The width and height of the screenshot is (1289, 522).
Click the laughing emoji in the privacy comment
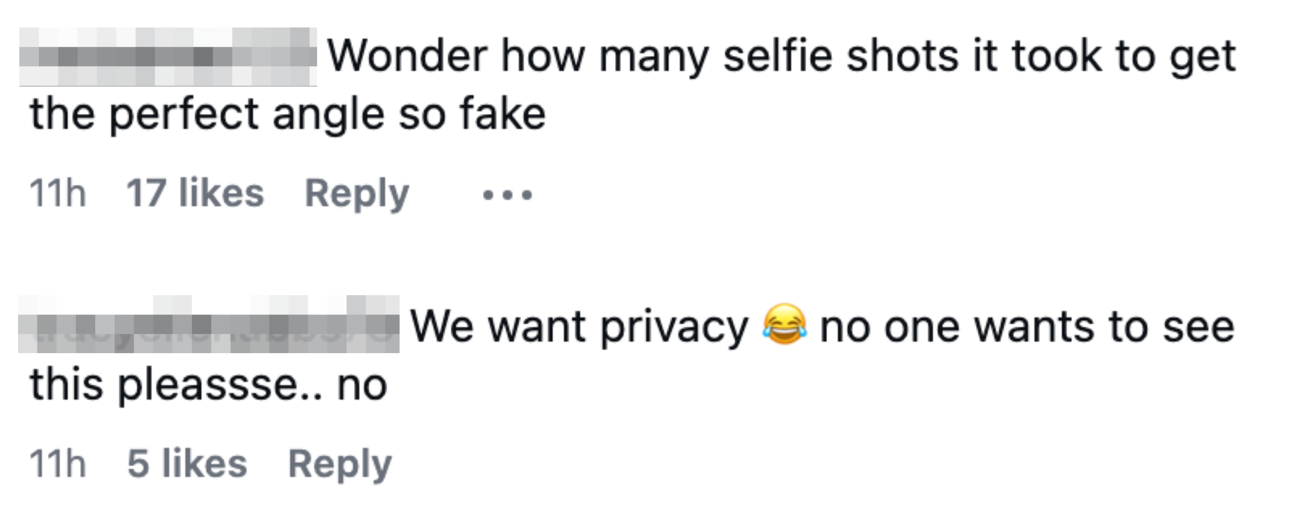coord(784,325)
